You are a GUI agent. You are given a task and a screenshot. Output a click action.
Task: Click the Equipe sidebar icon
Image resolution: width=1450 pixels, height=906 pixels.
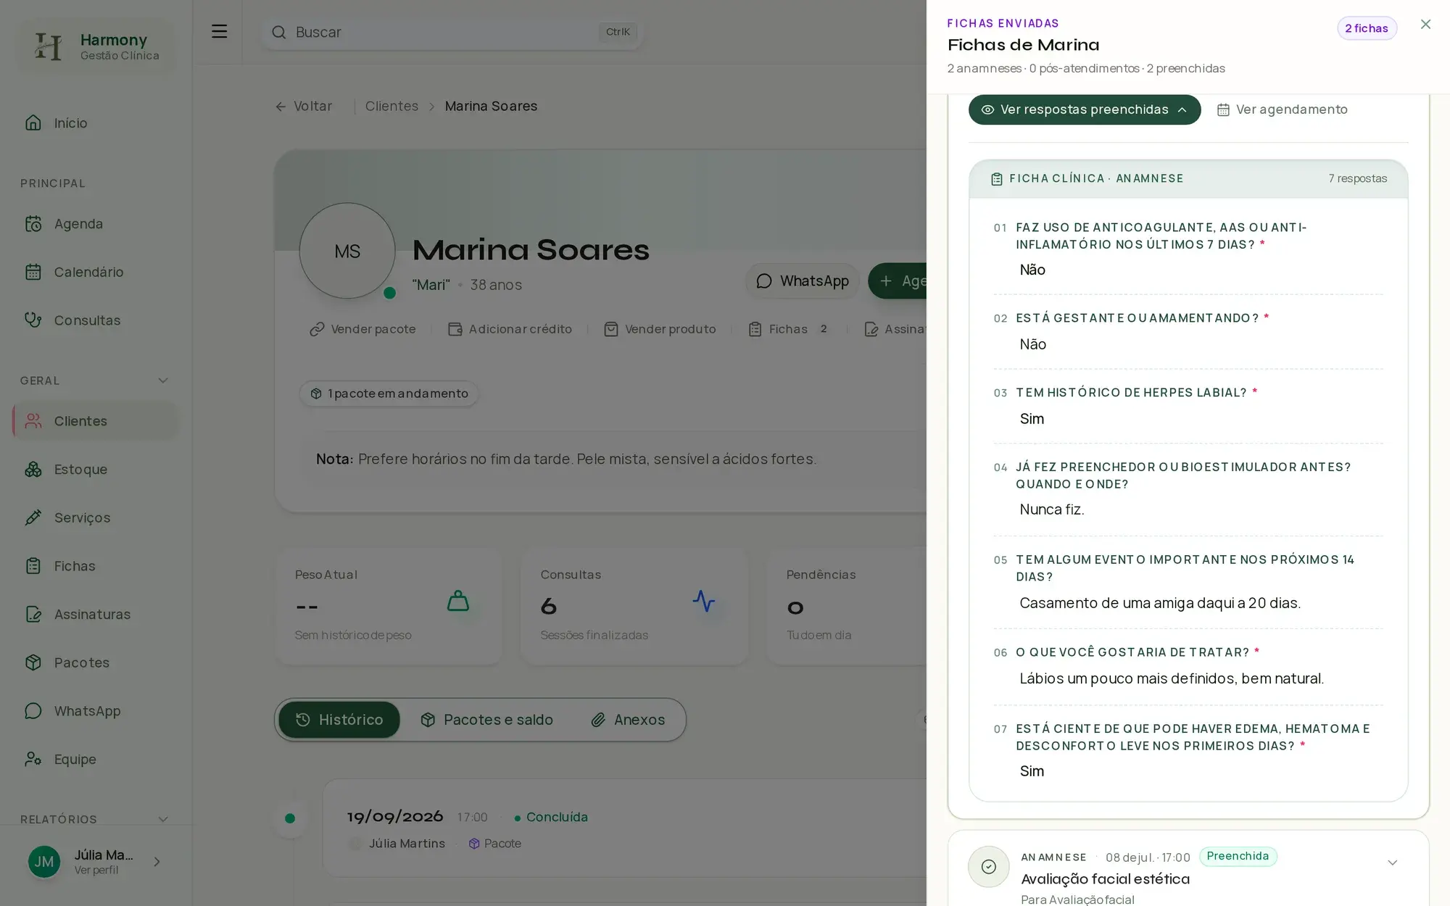point(33,759)
